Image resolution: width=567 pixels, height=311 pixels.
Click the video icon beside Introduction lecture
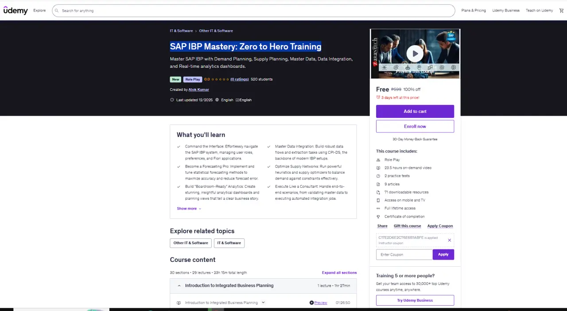[179, 303]
